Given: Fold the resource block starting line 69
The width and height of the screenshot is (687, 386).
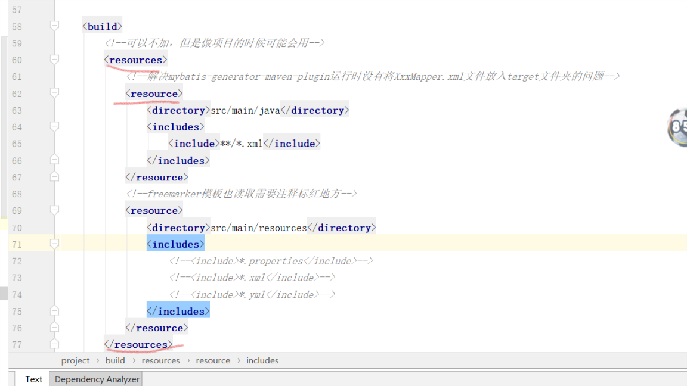Looking at the screenshot, I should 54,210.
